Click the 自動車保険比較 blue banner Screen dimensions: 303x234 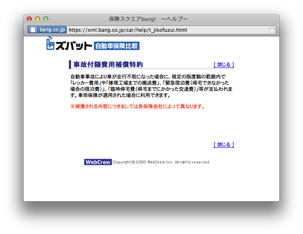(116, 46)
